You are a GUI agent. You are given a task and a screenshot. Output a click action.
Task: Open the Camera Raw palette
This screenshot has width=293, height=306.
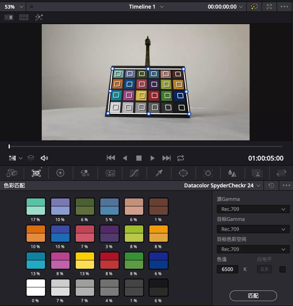[x=12, y=173]
